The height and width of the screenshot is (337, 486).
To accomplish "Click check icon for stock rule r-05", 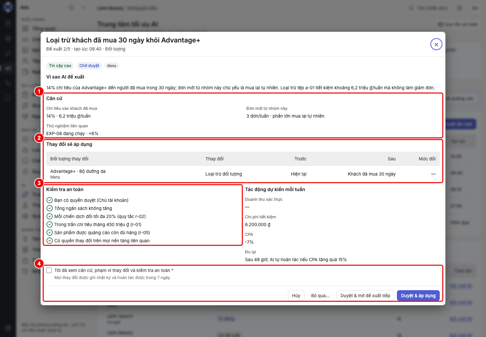I will click(x=50, y=233).
